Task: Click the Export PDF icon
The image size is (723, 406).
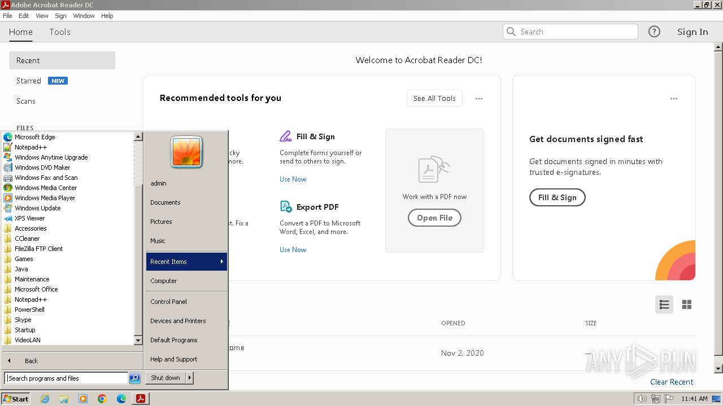Action: coord(286,206)
